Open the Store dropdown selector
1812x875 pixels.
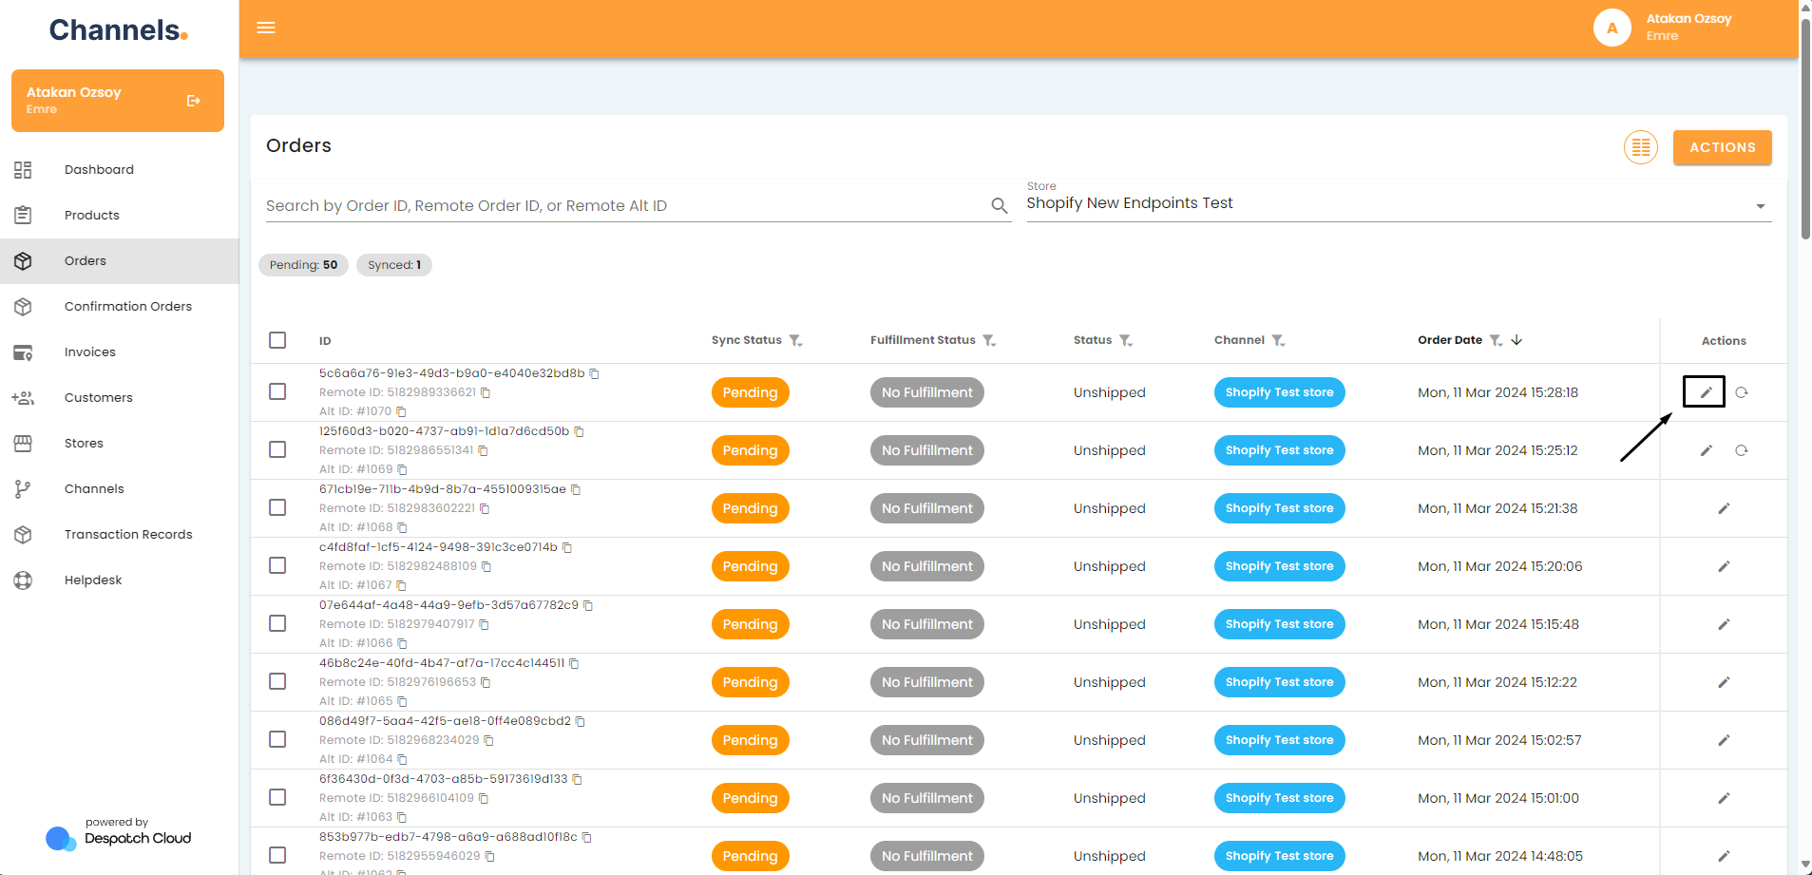(1399, 202)
